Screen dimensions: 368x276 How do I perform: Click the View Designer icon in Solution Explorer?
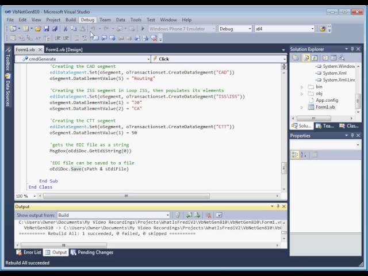[x=333, y=57]
